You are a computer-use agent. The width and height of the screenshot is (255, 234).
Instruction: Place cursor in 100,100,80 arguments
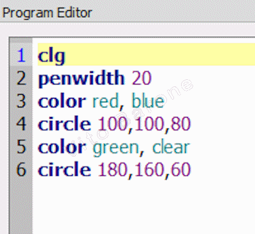(144, 124)
